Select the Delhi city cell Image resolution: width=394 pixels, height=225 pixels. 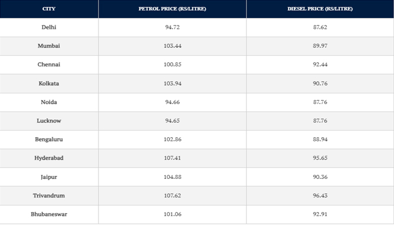click(49, 27)
